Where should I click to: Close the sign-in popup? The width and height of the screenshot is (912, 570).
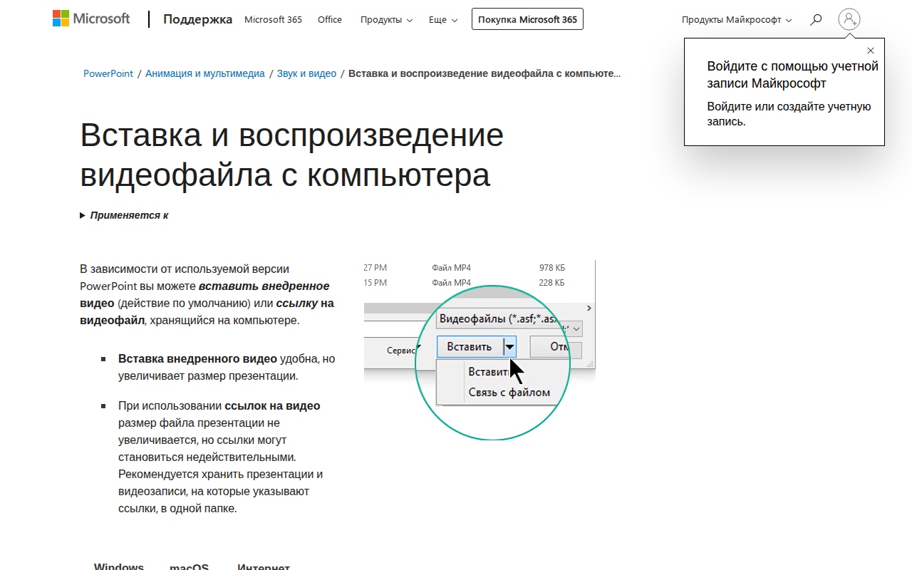tap(871, 51)
